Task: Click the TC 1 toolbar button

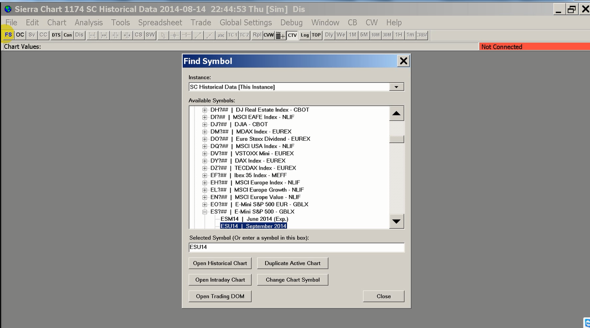Action: tap(232, 35)
